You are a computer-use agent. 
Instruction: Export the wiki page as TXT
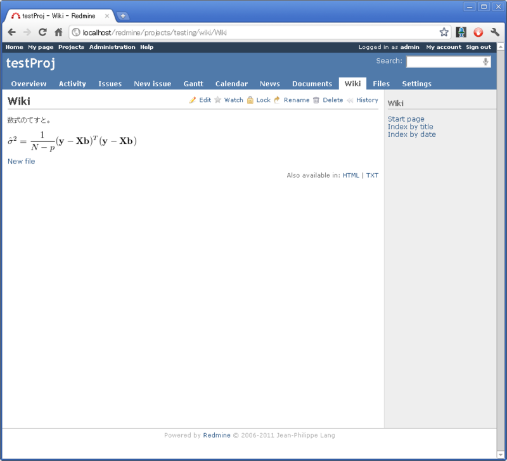coord(372,176)
